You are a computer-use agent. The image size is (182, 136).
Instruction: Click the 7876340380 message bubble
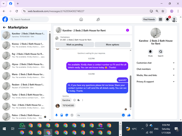pos(68,106)
